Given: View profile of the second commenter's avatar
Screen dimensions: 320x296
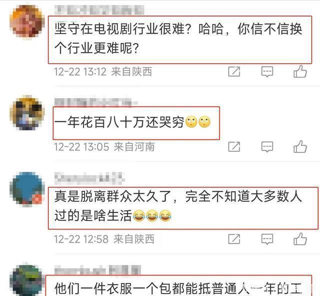Looking at the screenshot, I should tap(27, 113).
